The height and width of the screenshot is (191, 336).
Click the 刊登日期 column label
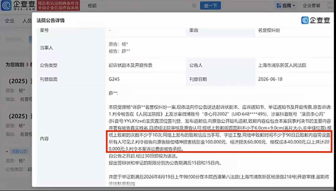tap(198, 79)
